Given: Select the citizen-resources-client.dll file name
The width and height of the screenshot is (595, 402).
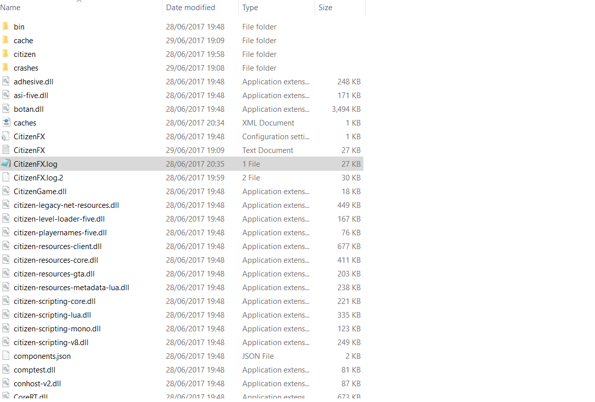Looking at the screenshot, I should tap(58, 246).
